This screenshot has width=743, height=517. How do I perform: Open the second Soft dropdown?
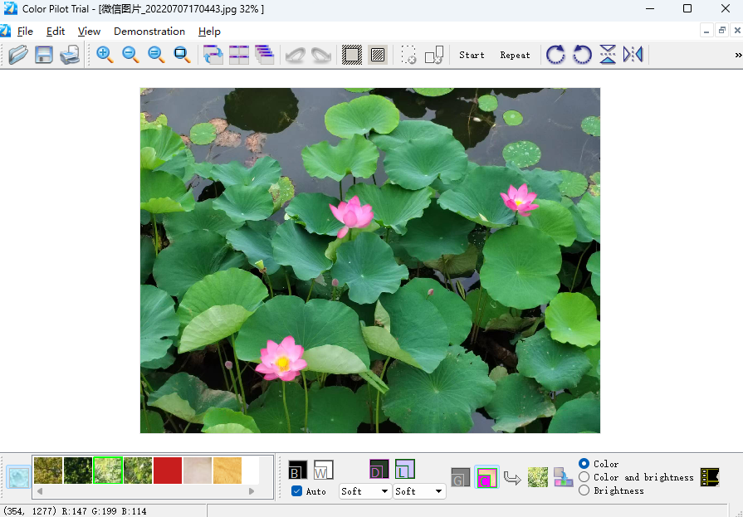point(419,491)
